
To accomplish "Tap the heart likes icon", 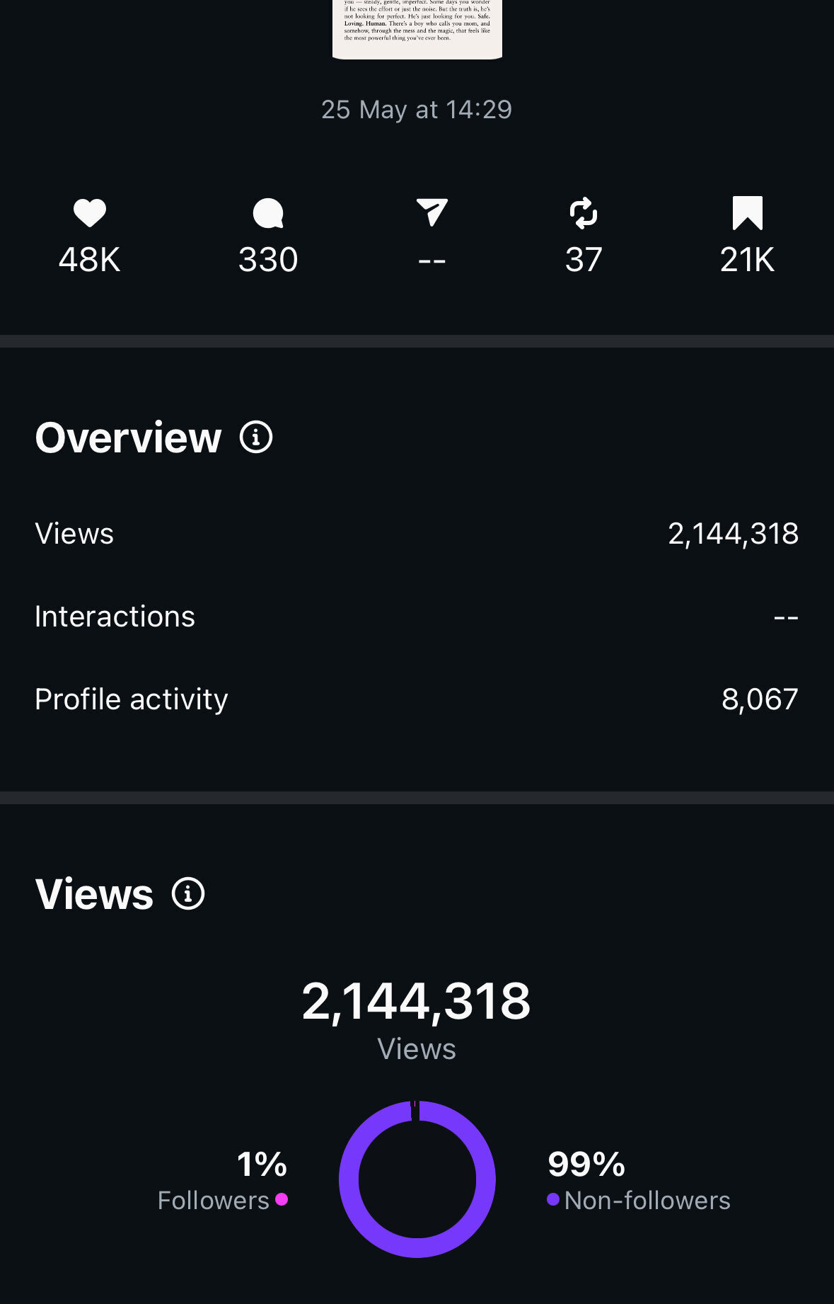I will 90,213.
